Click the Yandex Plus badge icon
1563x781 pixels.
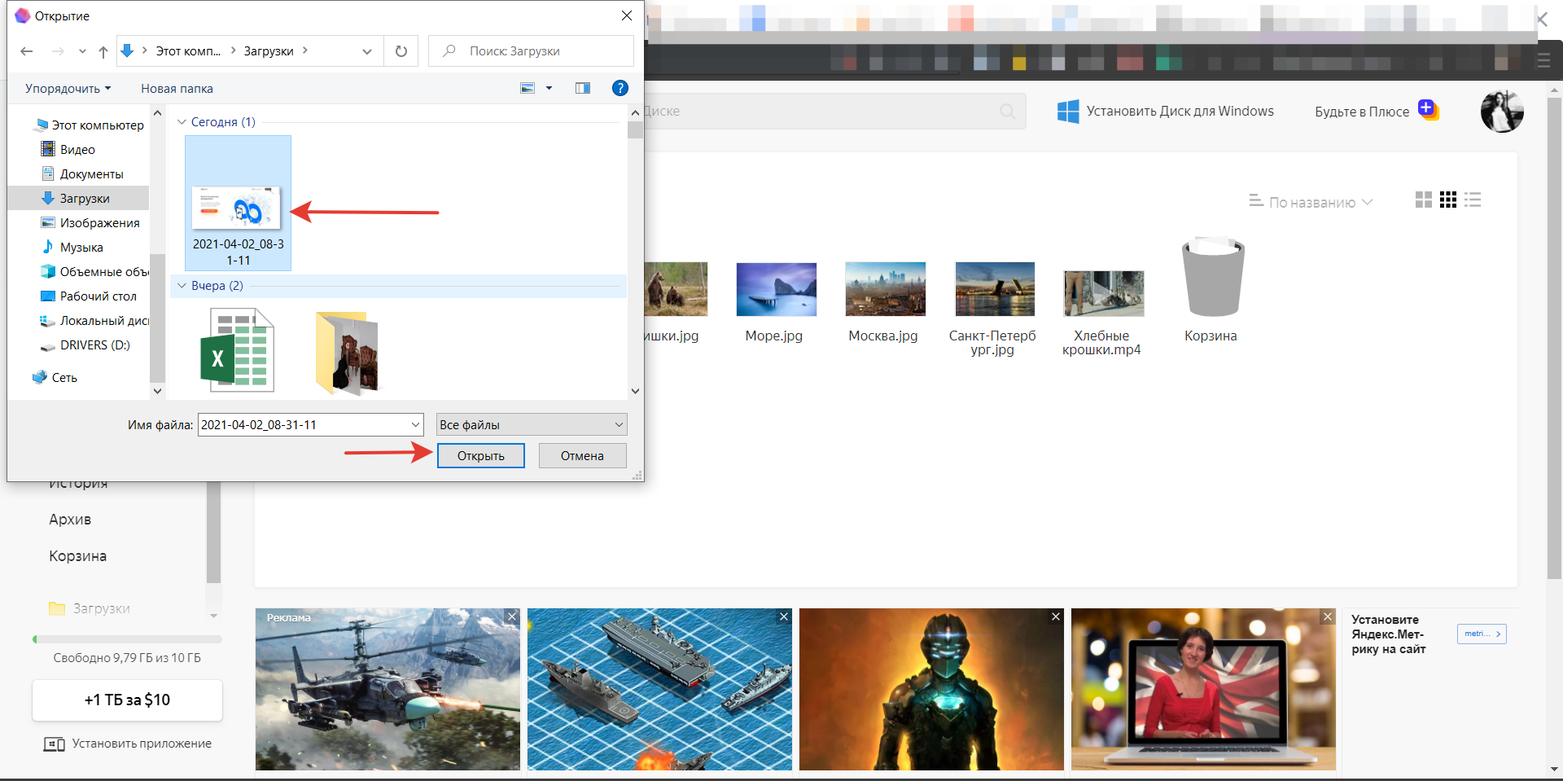[x=1428, y=110]
